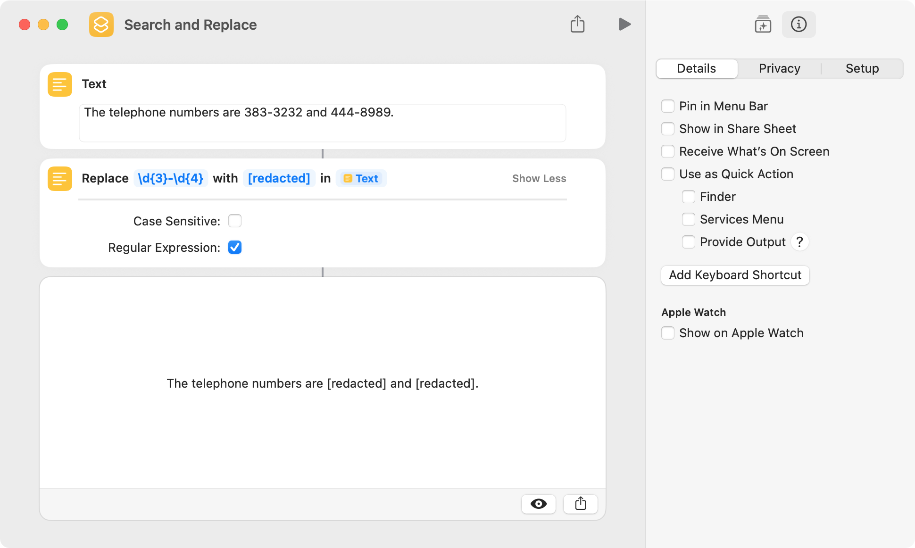Open the Text variable token in Replace action
This screenshot has width=915, height=548.
tap(361, 178)
